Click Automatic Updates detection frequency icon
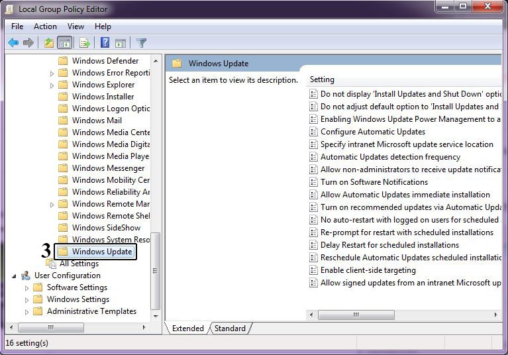The height and width of the screenshot is (355, 508). tap(313, 157)
